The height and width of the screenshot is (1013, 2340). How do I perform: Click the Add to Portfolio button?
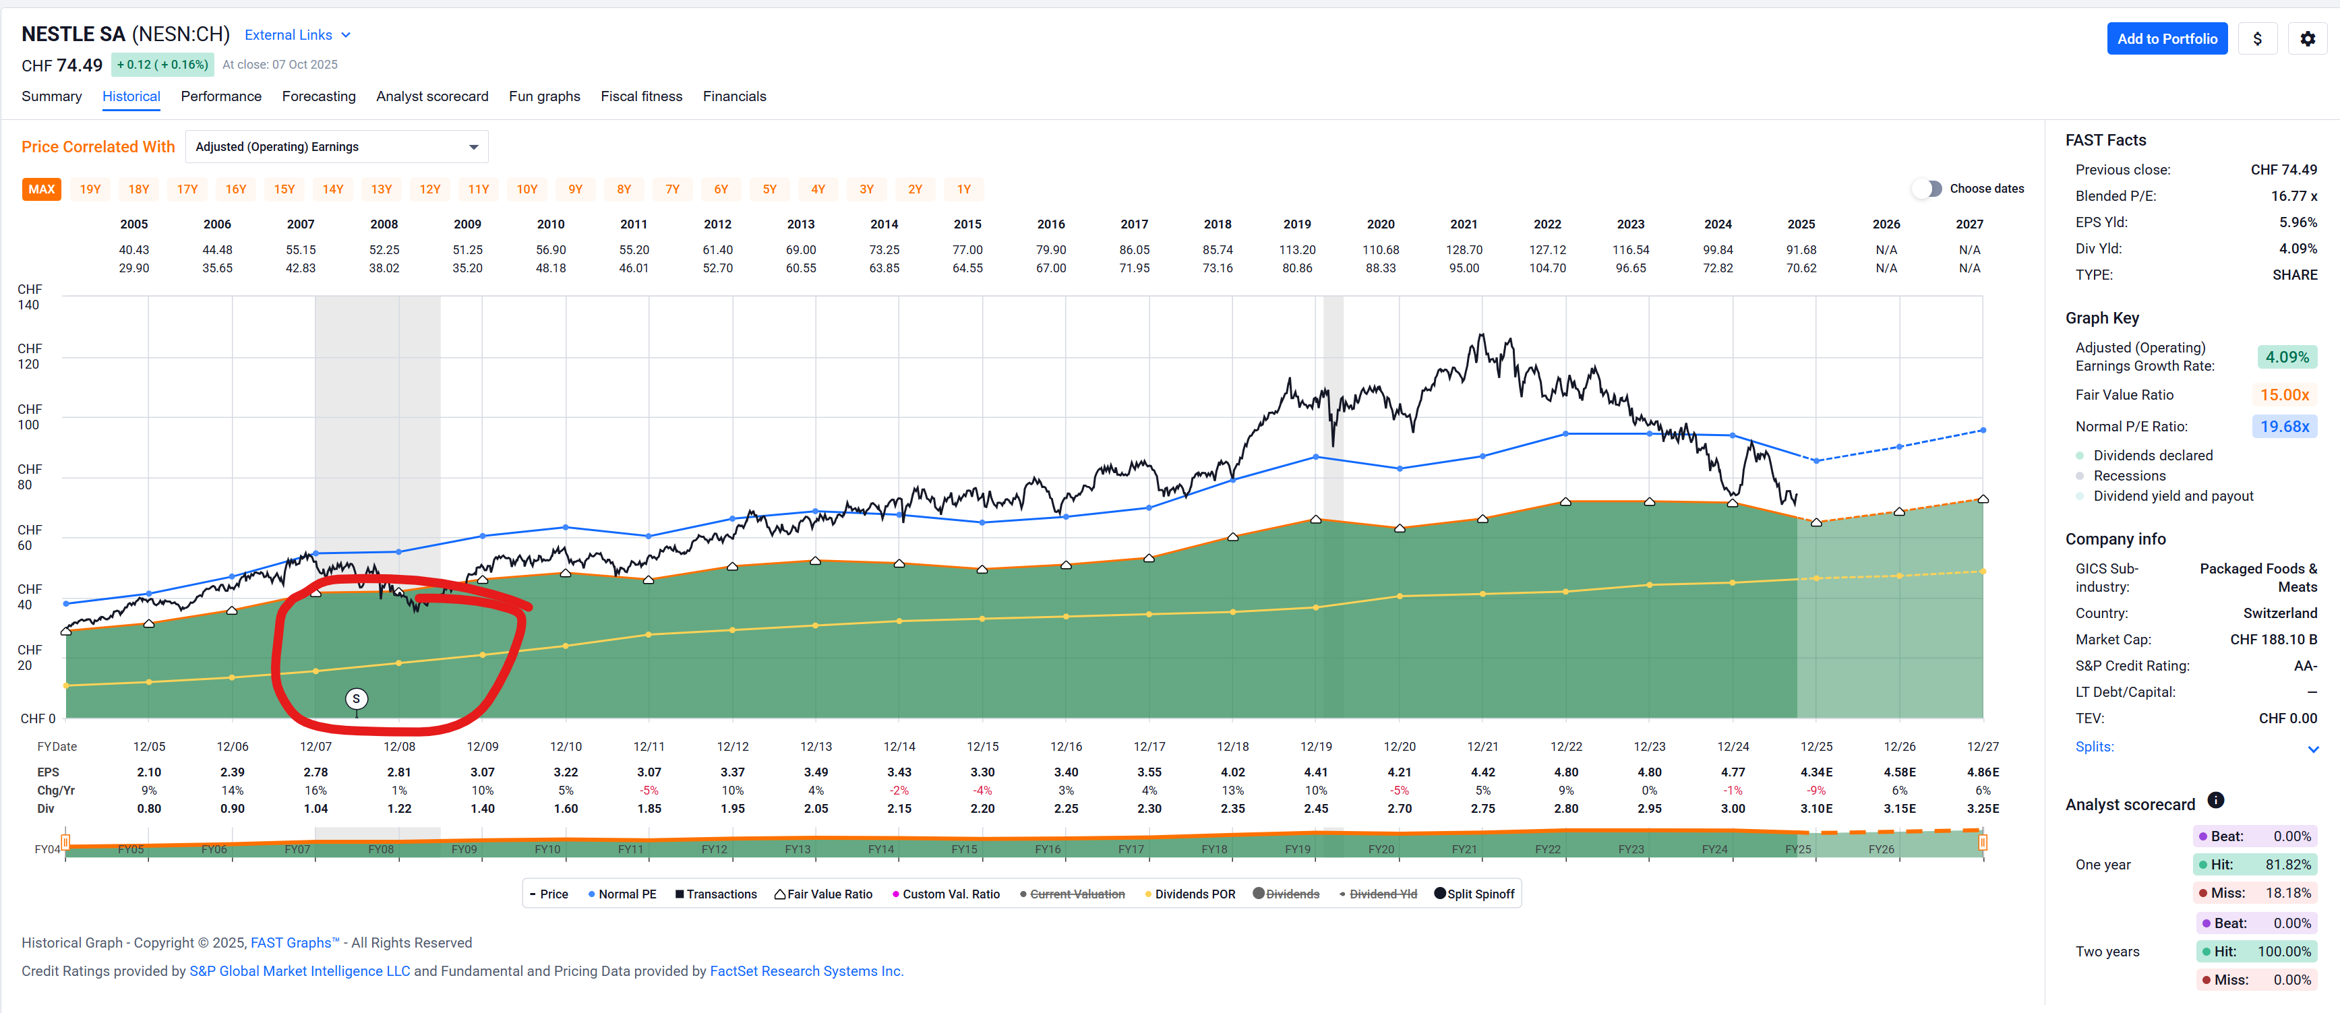[2165, 39]
